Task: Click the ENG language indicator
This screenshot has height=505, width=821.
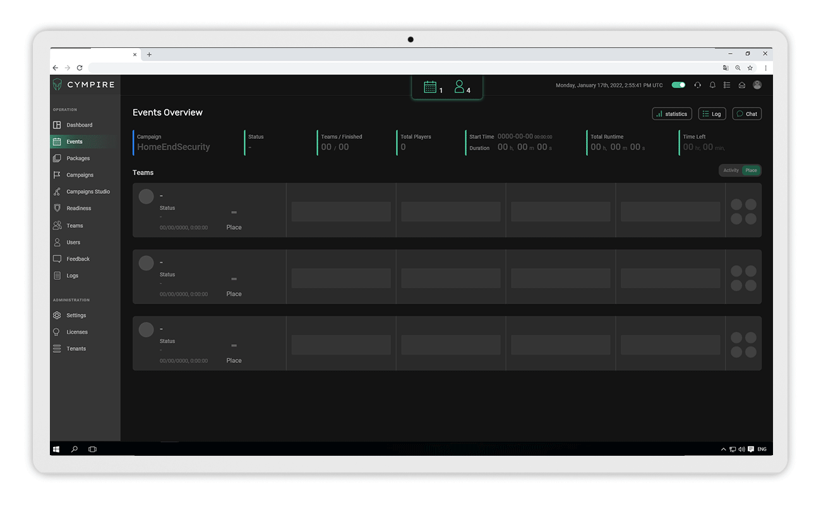Action: [x=762, y=449]
